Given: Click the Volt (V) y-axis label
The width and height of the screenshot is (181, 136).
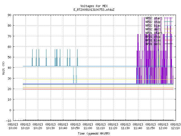Looking at the screenshot, I should coord(3,68).
